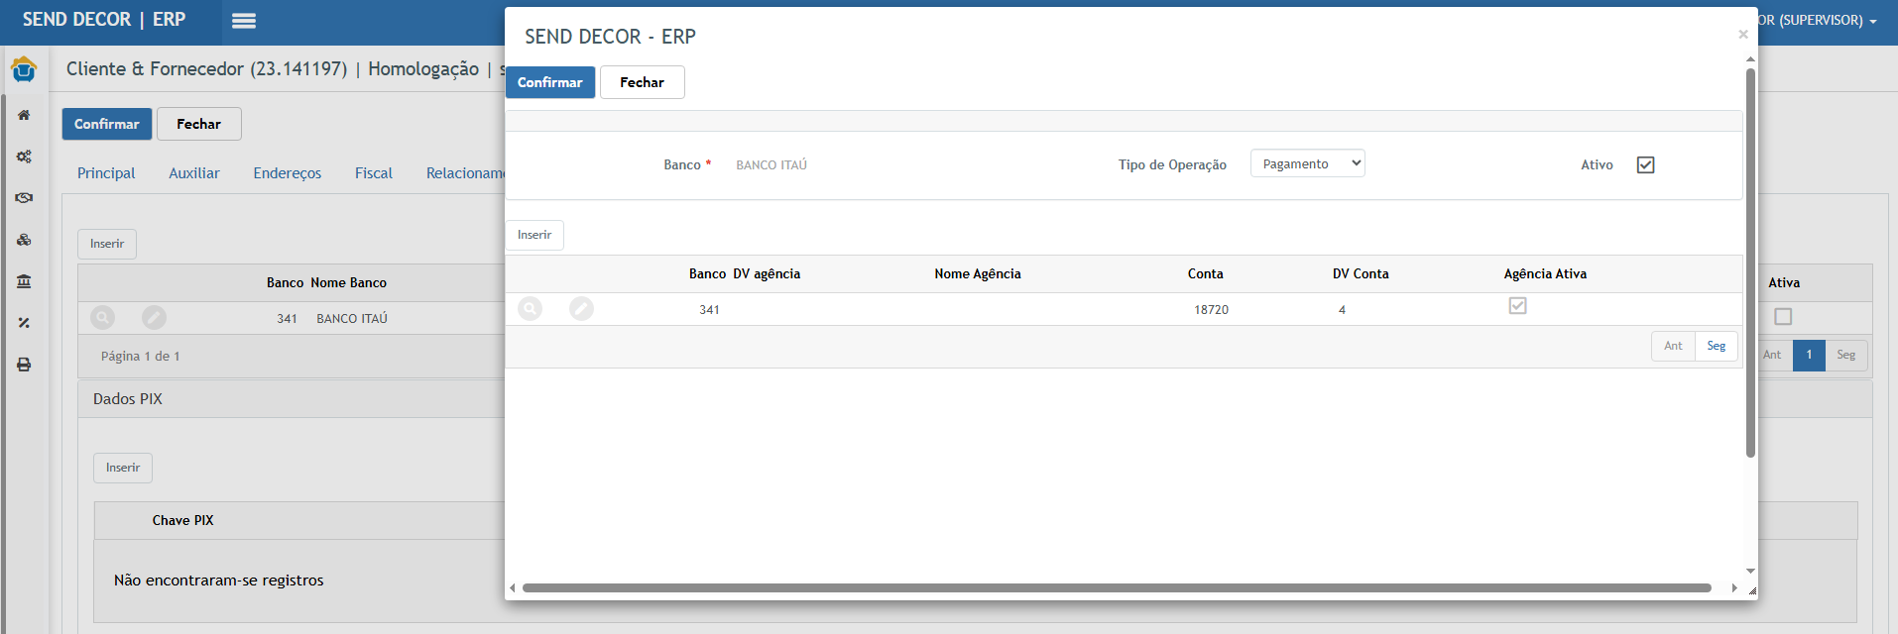Screen dimensions: 1898x634
Task: Open the home icon in sidebar
Action: click(x=24, y=115)
